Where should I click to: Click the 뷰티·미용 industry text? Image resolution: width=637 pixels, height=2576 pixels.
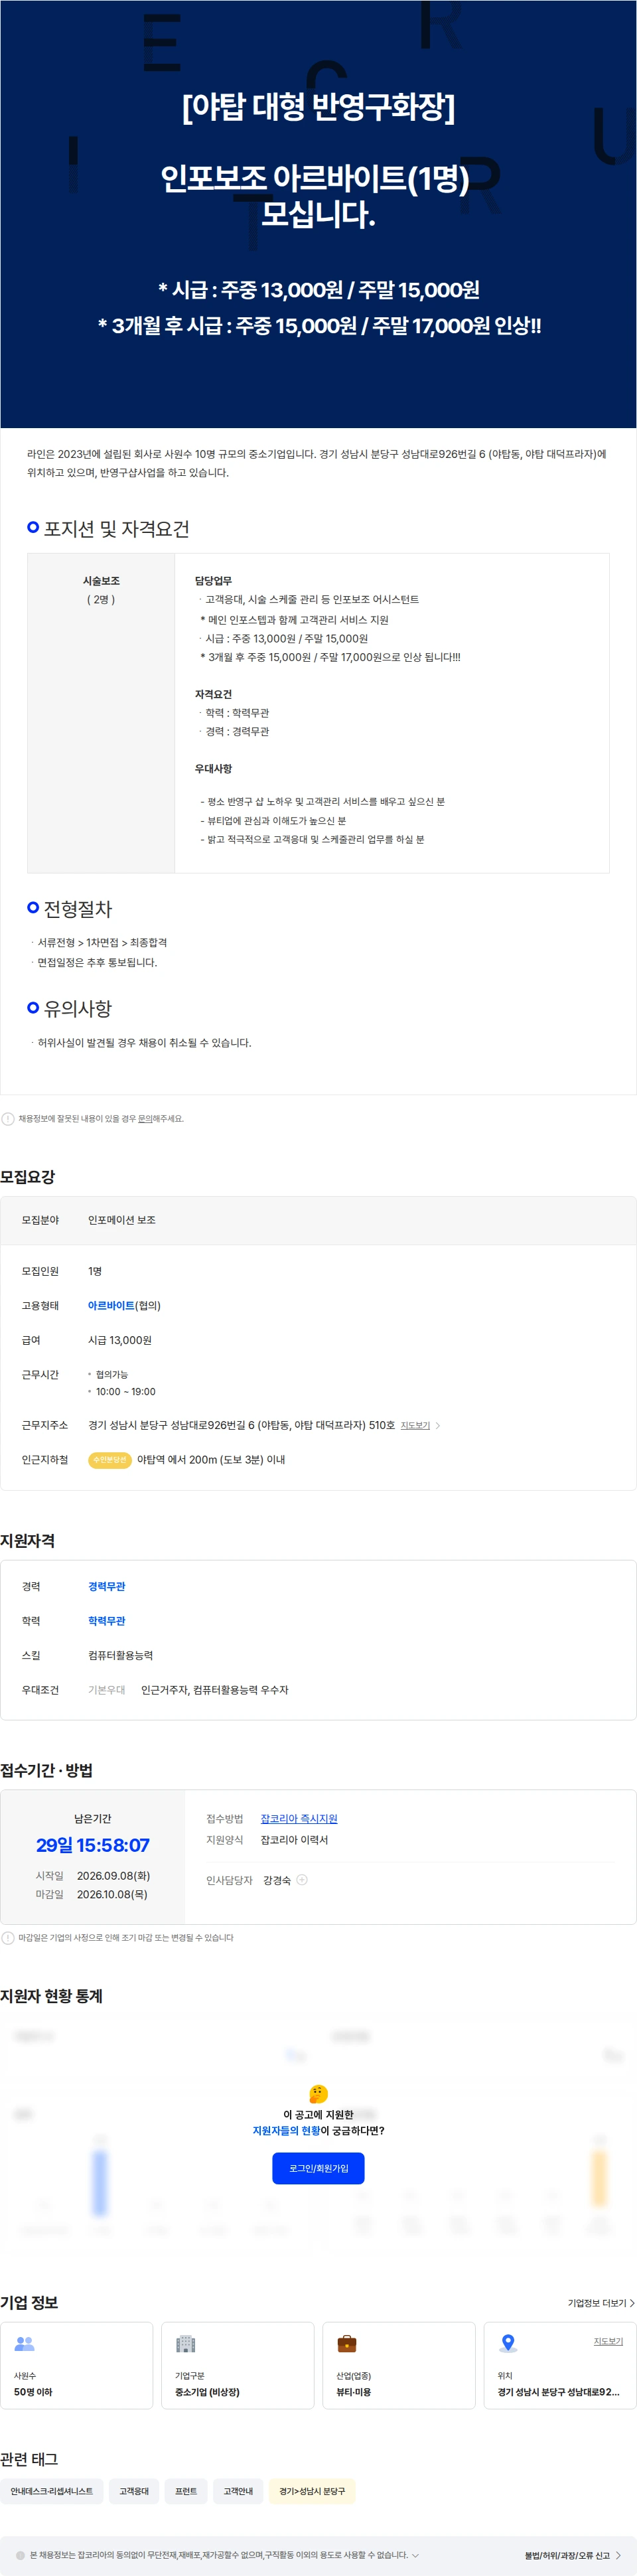[353, 2393]
